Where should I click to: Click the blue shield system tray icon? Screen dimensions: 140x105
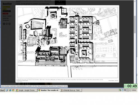click(123, 90)
